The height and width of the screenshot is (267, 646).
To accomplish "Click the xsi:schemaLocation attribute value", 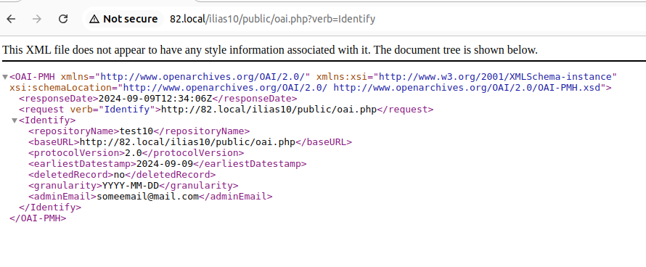I will pos(361,87).
